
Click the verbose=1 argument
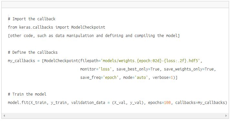pyautogui.click(x=163, y=78)
